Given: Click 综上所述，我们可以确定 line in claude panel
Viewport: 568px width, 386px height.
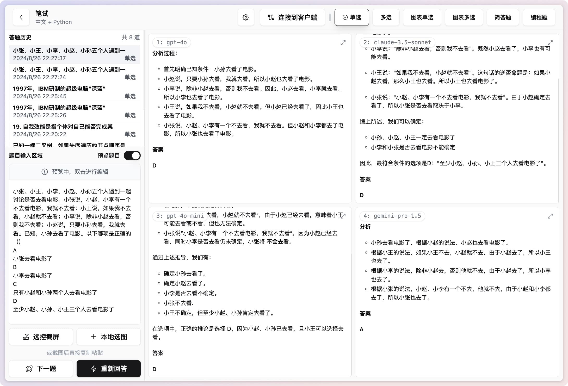Looking at the screenshot, I should tap(392, 122).
